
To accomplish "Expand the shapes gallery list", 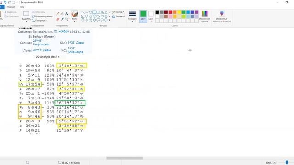I will coord(109,20).
